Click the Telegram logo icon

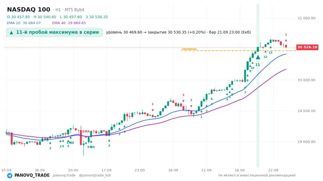click(x=10, y=175)
